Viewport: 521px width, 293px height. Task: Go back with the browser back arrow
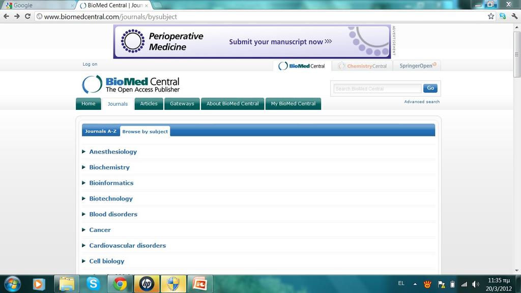coord(6,16)
